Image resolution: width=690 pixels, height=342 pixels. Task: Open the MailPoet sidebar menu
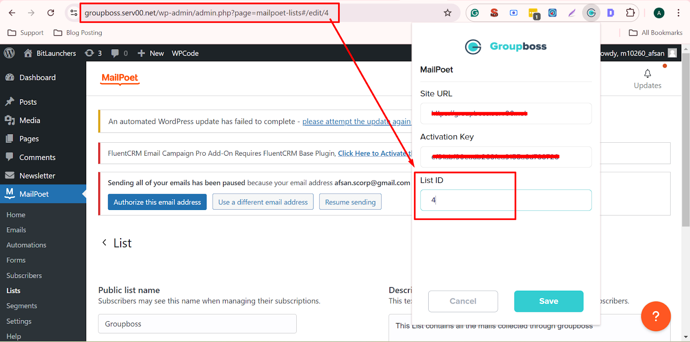pyautogui.click(x=43, y=194)
